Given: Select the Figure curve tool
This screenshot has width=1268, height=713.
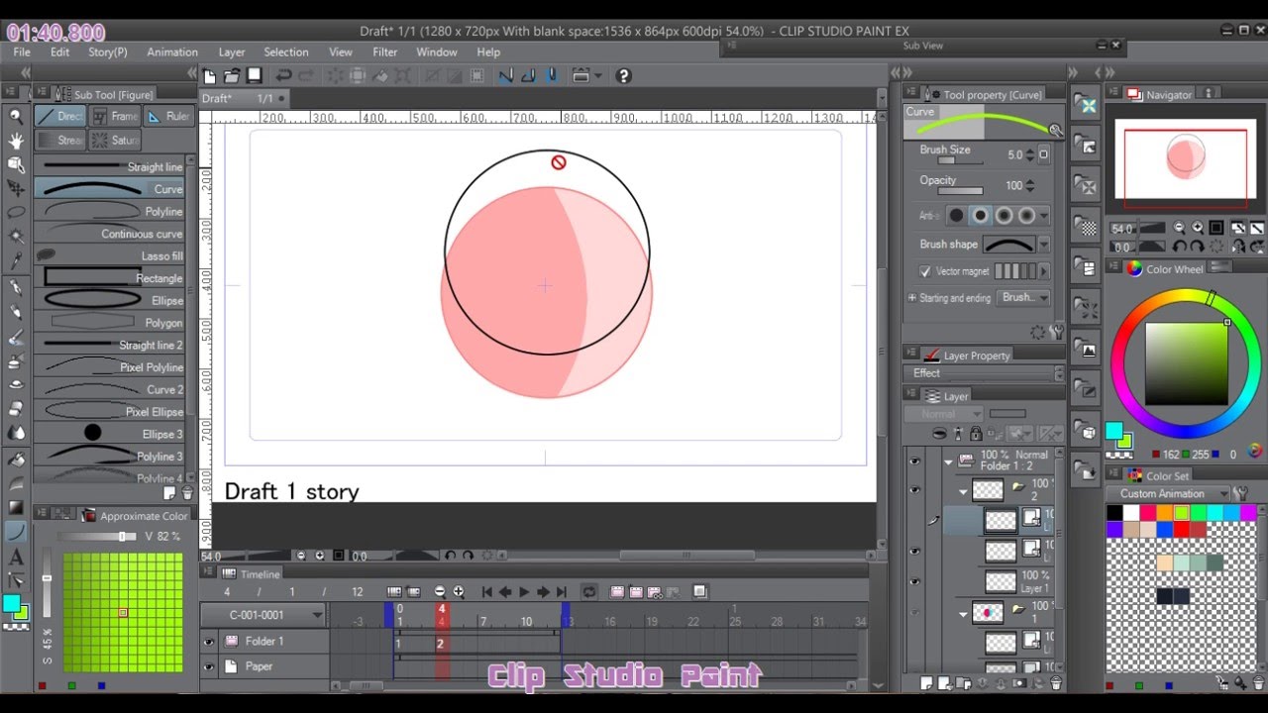Looking at the screenshot, I should coord(16,532).
